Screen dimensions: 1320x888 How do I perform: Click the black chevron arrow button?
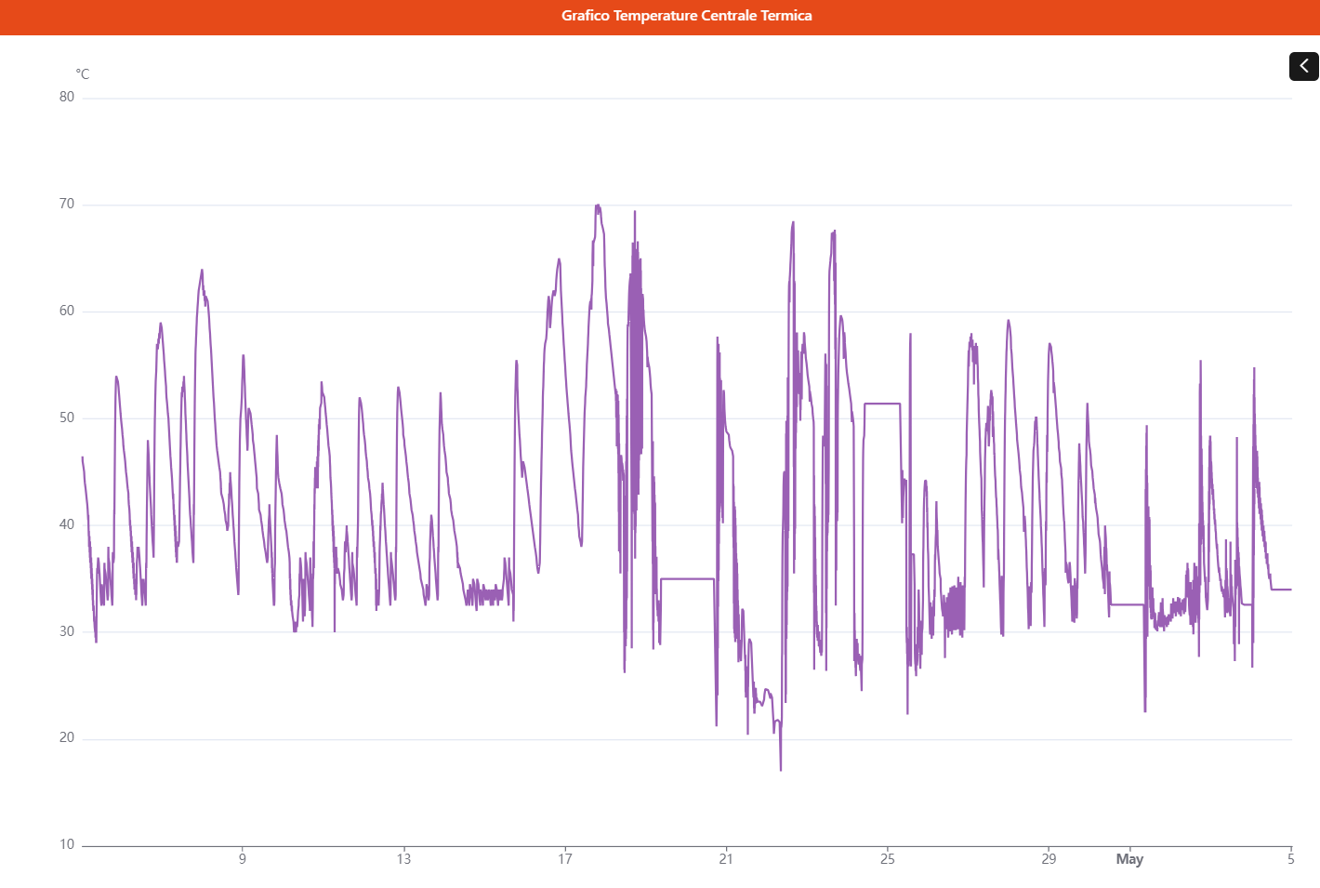click(1303, 66)
